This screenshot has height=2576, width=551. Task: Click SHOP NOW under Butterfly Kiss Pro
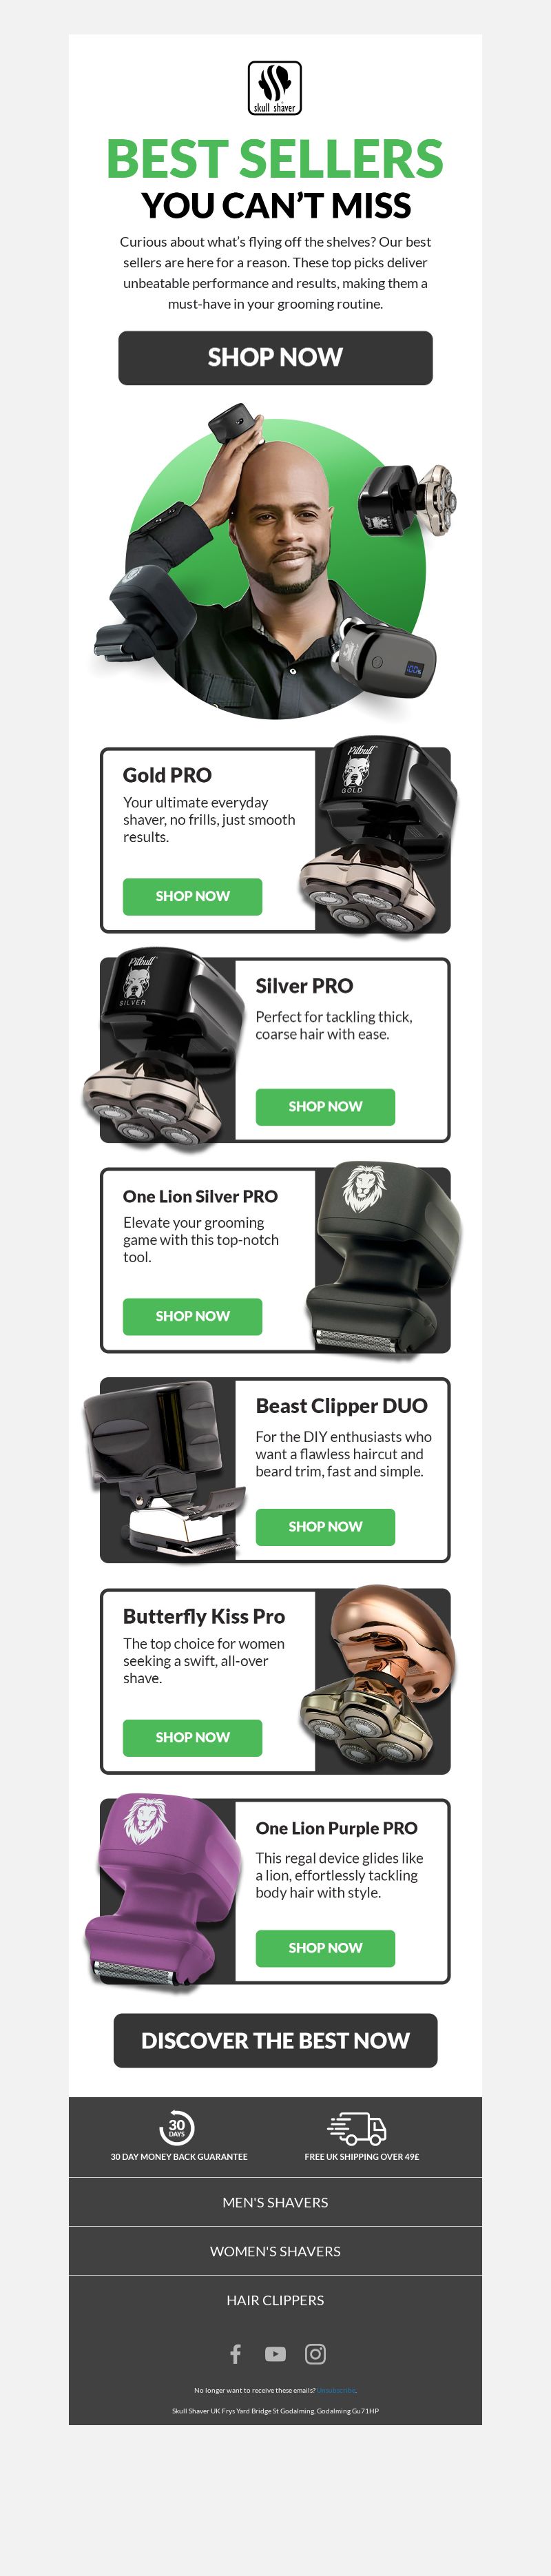pyautogui.click(x=192, y=1737)
